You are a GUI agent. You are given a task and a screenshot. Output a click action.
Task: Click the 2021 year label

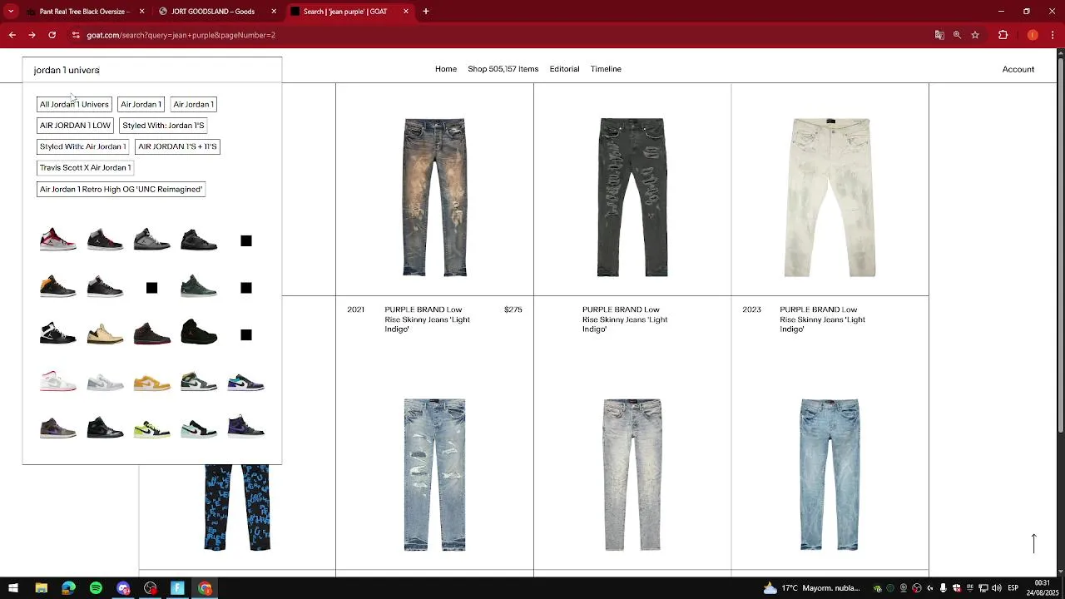click(x=356, y=309)
